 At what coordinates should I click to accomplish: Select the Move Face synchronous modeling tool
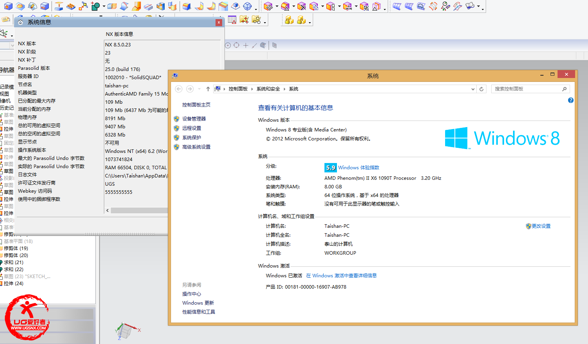[268, 6]
